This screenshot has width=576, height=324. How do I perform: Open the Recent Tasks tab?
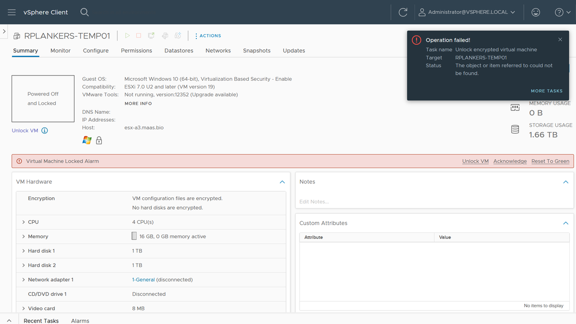[x=41, y=321]
